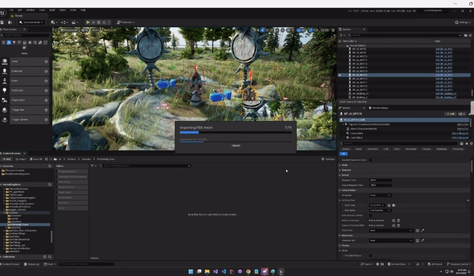This screenshot has width=474, height=276.
Task: Click Edit BP_Building_01 link in Outliner
Action: (x=446, y=93)
